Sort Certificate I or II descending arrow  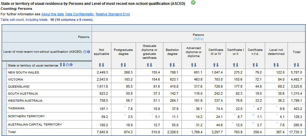tap(237, 65)
